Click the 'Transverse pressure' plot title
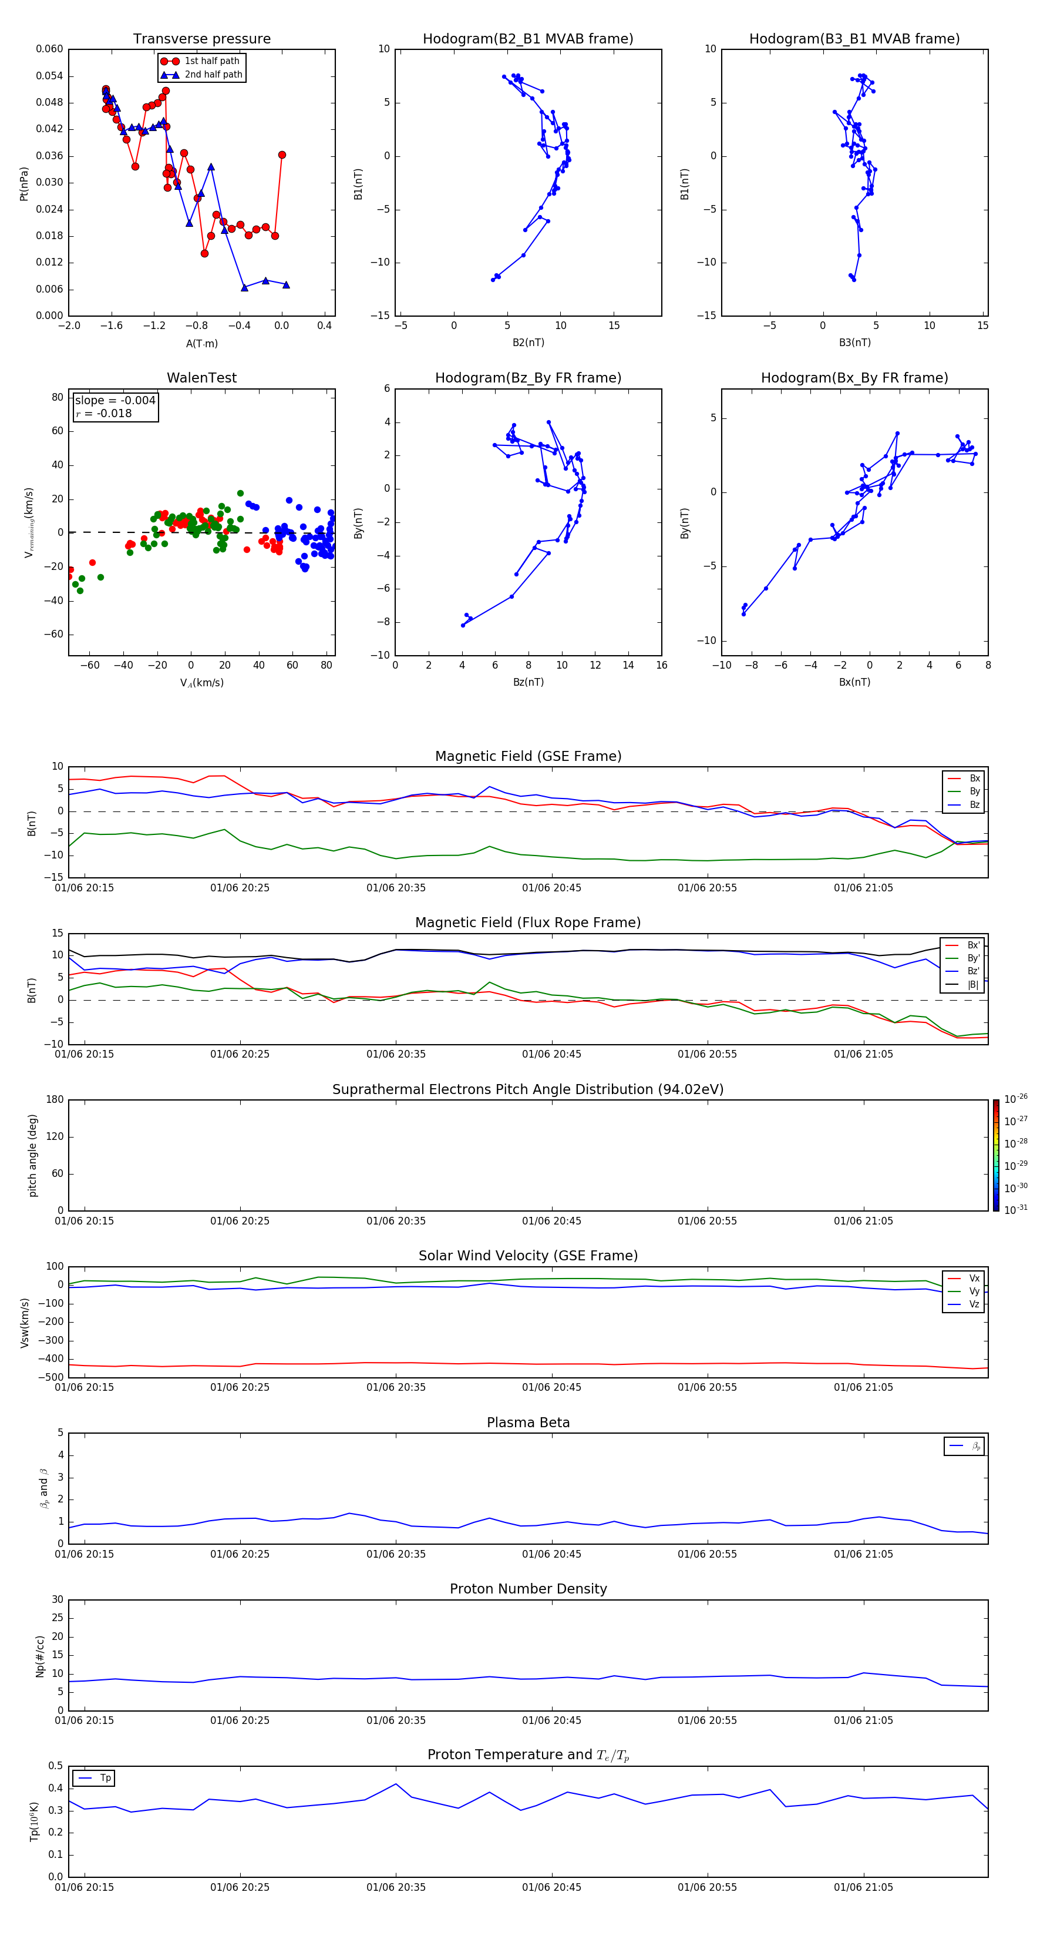 (201, 39)
